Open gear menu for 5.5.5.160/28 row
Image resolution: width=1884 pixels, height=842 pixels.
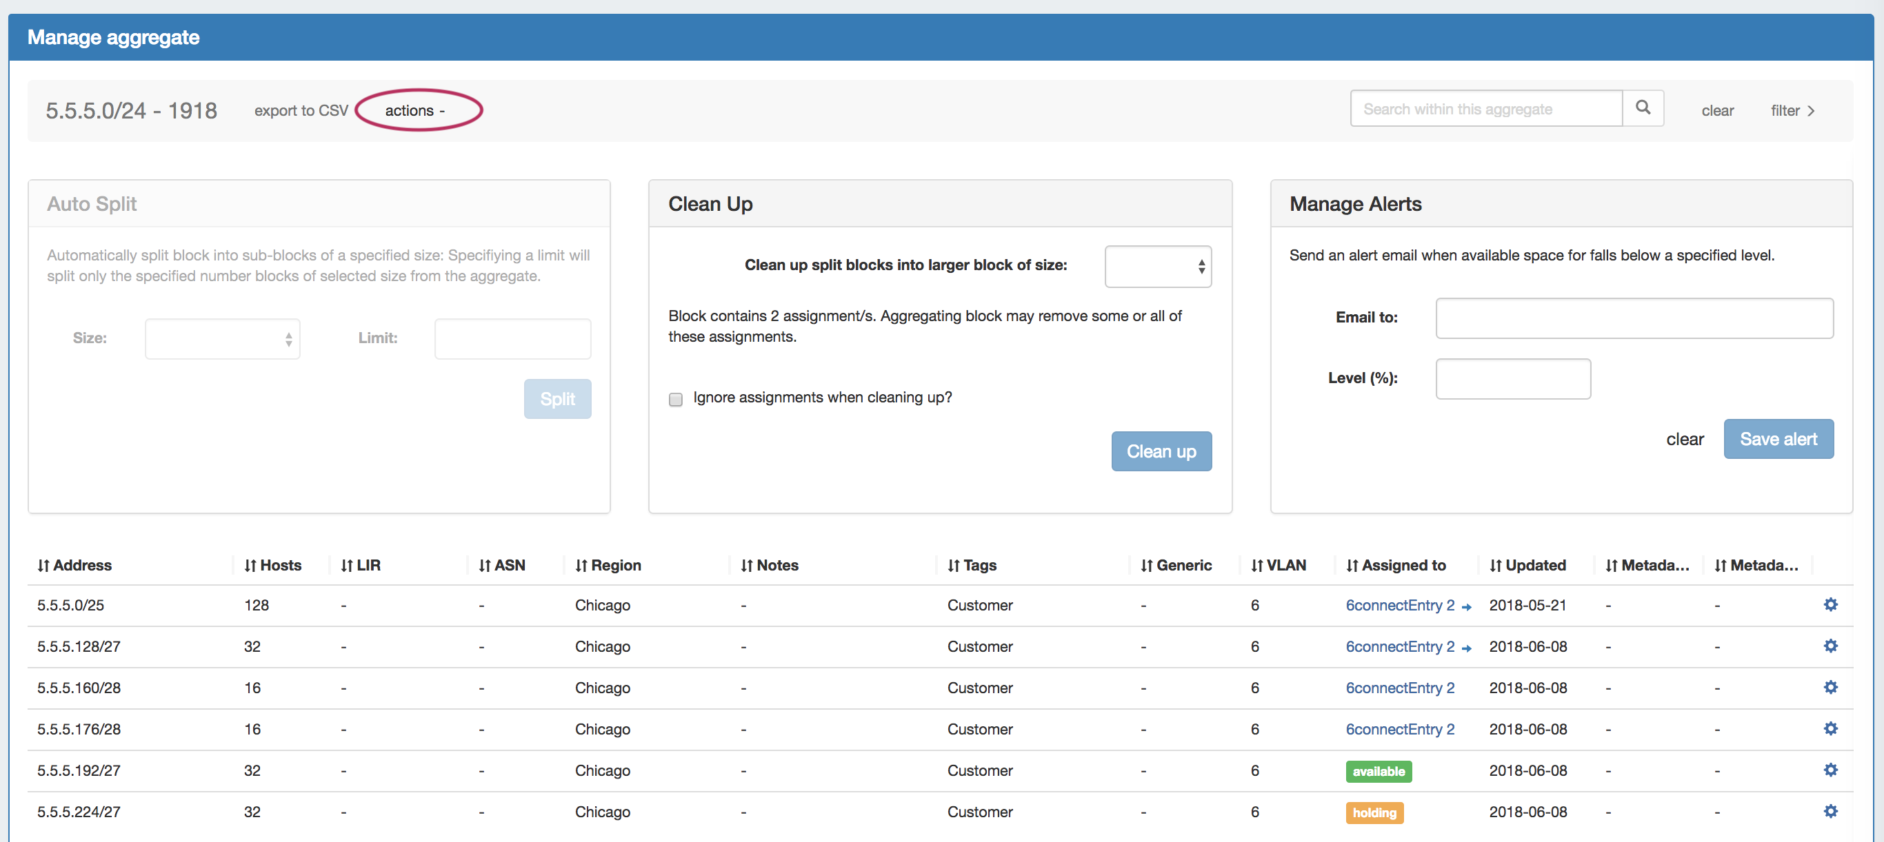(1830, 687)
